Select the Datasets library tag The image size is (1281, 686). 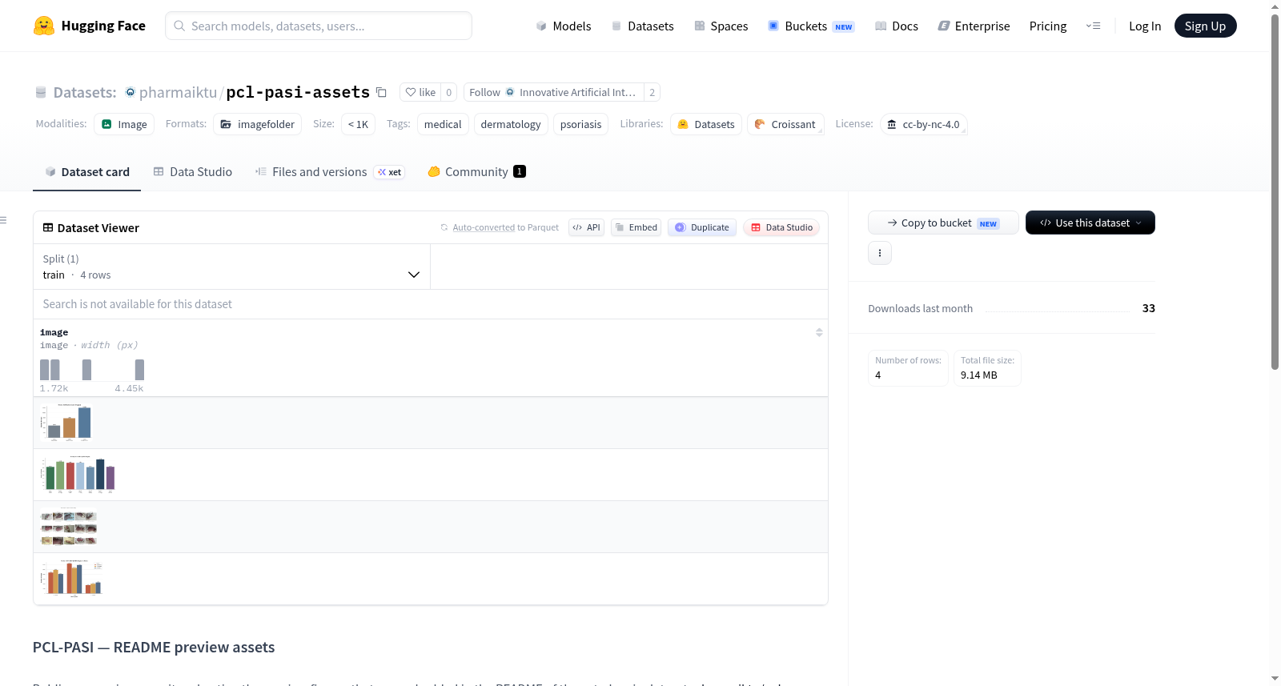click(706, 124)
